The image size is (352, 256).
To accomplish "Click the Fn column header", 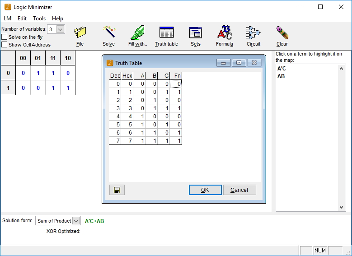I will tap(176, 76).
